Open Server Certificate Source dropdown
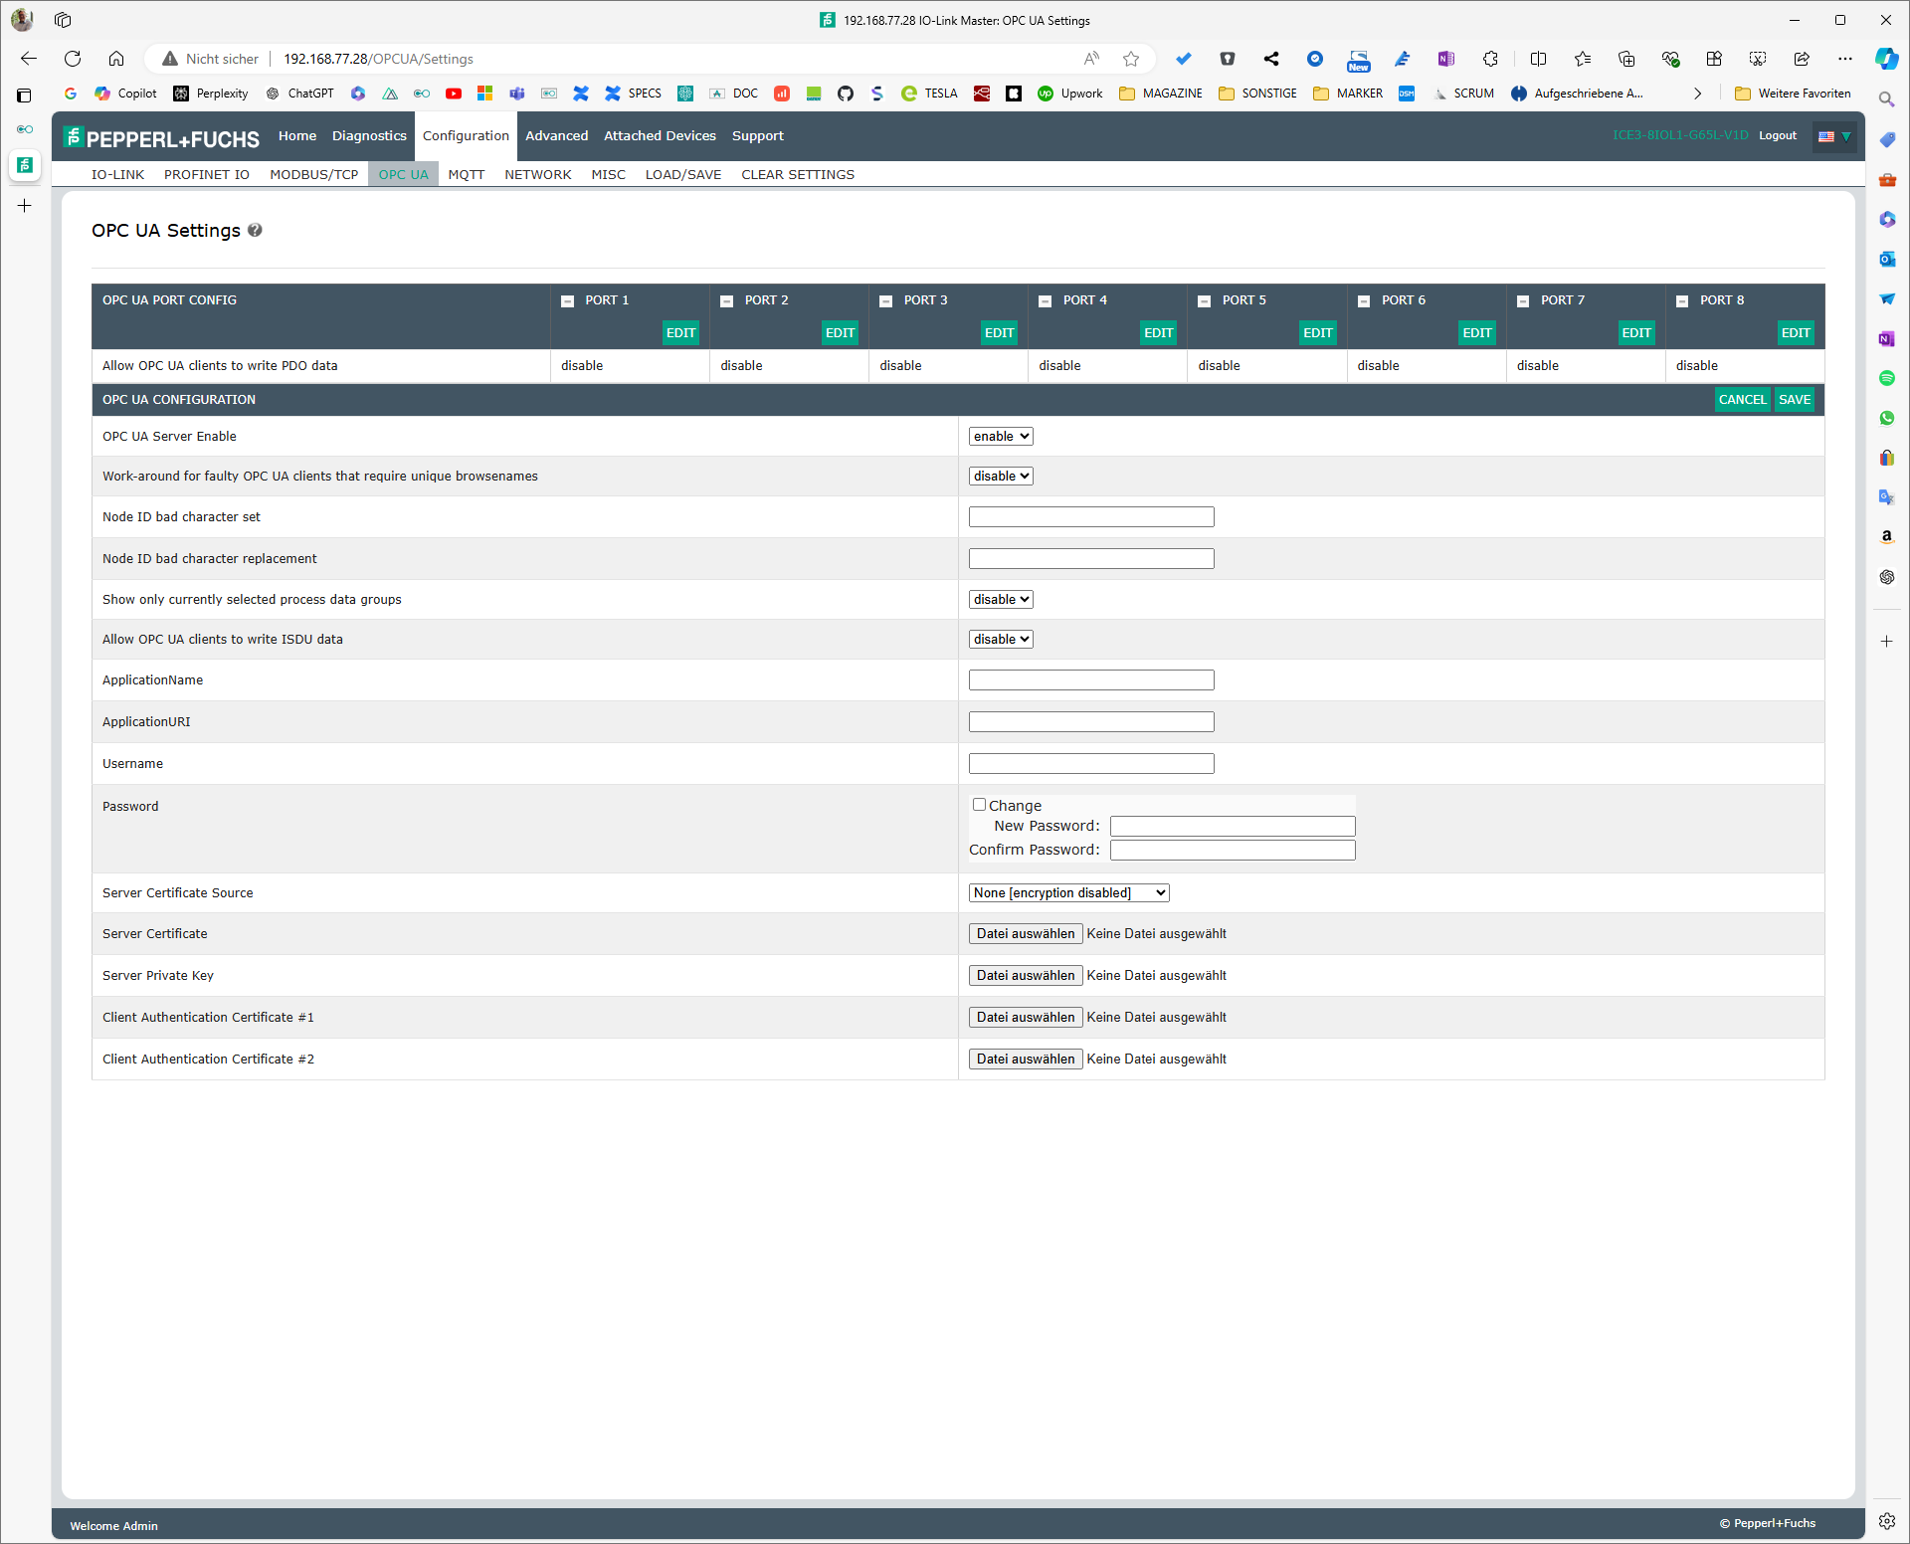 [1069, 893]
